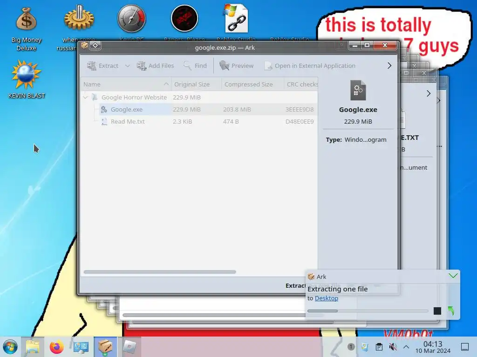Click the tray icon beside the notification badge
Screen dimensions: 477x357
pos(365,347)
